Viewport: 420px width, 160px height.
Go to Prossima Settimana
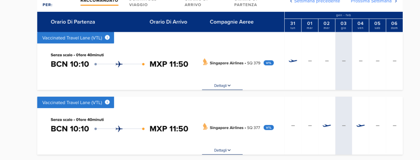pos(374,1)
